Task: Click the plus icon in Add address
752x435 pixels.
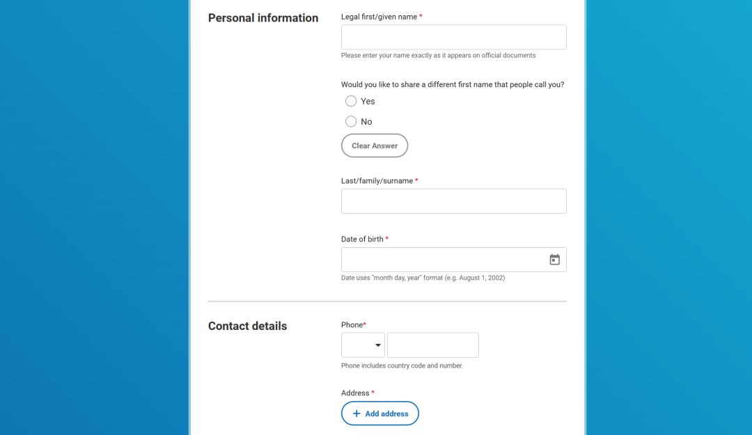Action: coord(357,413)
